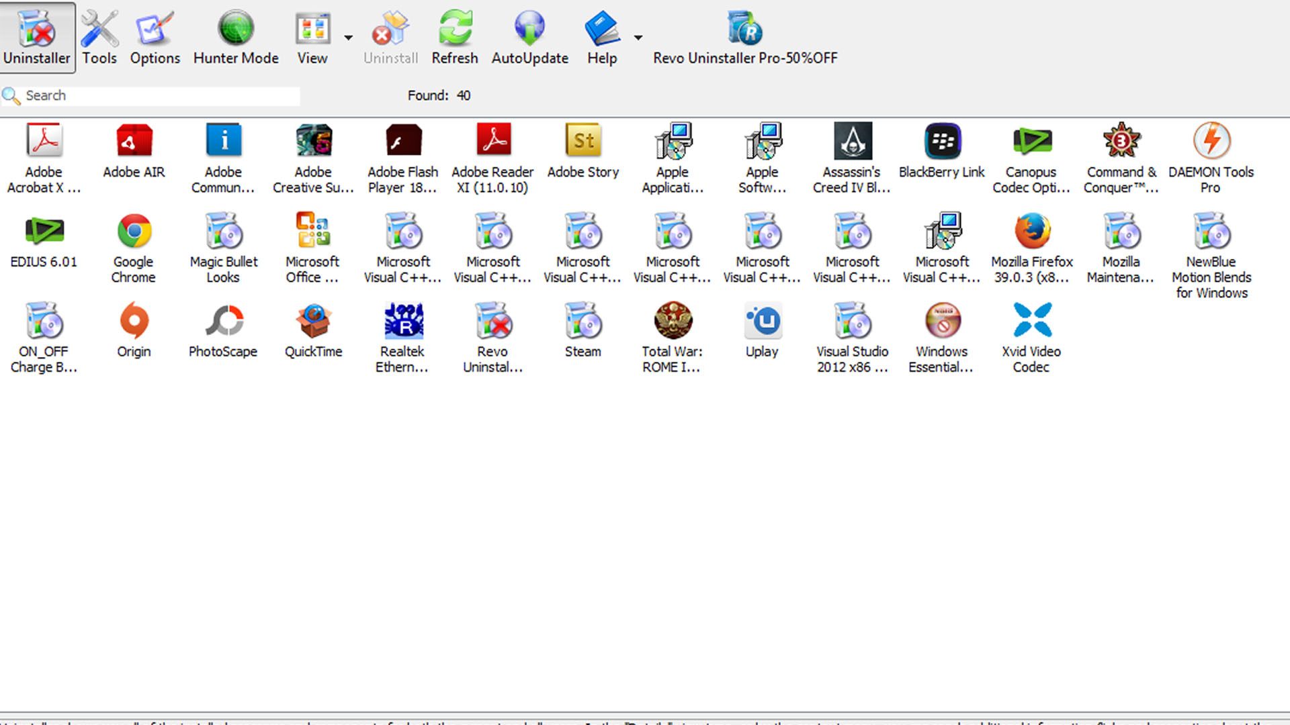Click the Refresh button

[455, 37]
